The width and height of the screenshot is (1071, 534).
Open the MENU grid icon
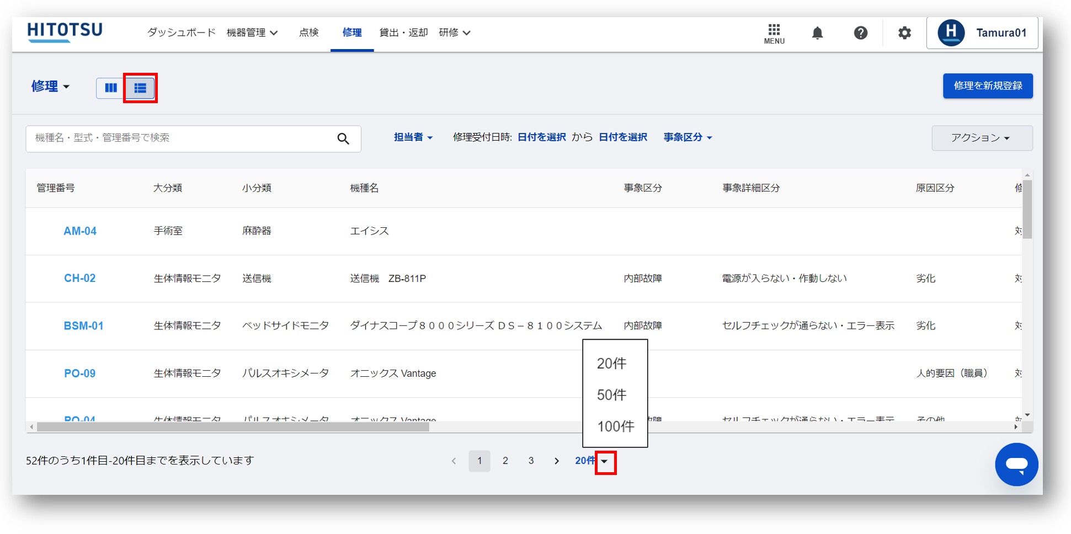[774, 34]
